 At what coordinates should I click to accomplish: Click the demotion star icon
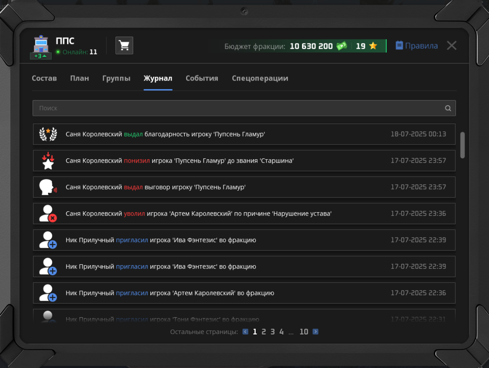point(48,161)
